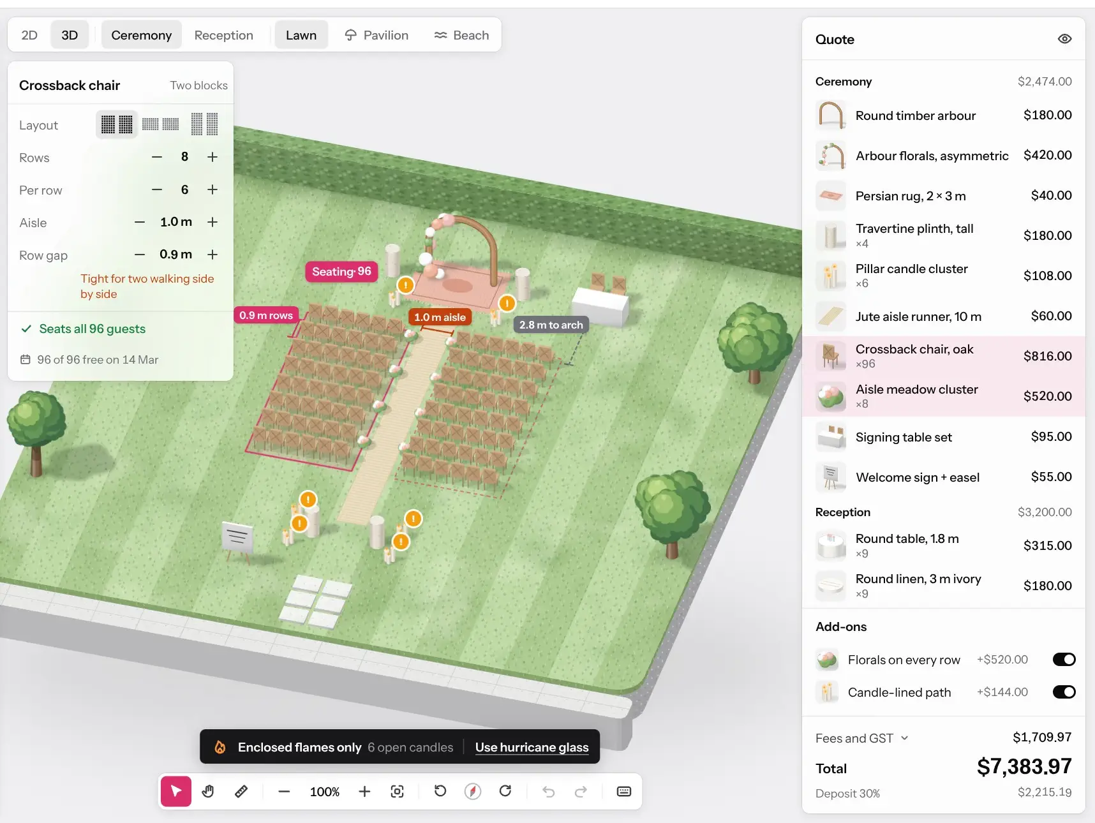Increase Row gap distance
Viewport: 1095px width, 823px height.
(x=212, y=255)
